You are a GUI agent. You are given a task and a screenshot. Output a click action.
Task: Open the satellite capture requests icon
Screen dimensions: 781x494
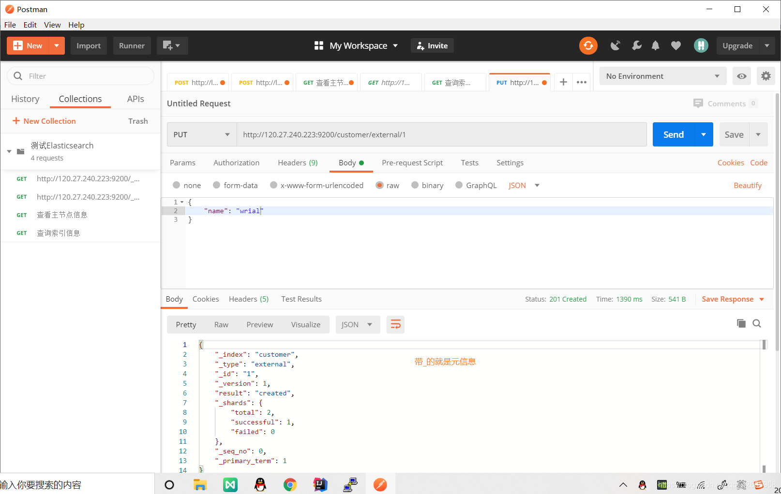pyautogui.click(x=615, y=45)
